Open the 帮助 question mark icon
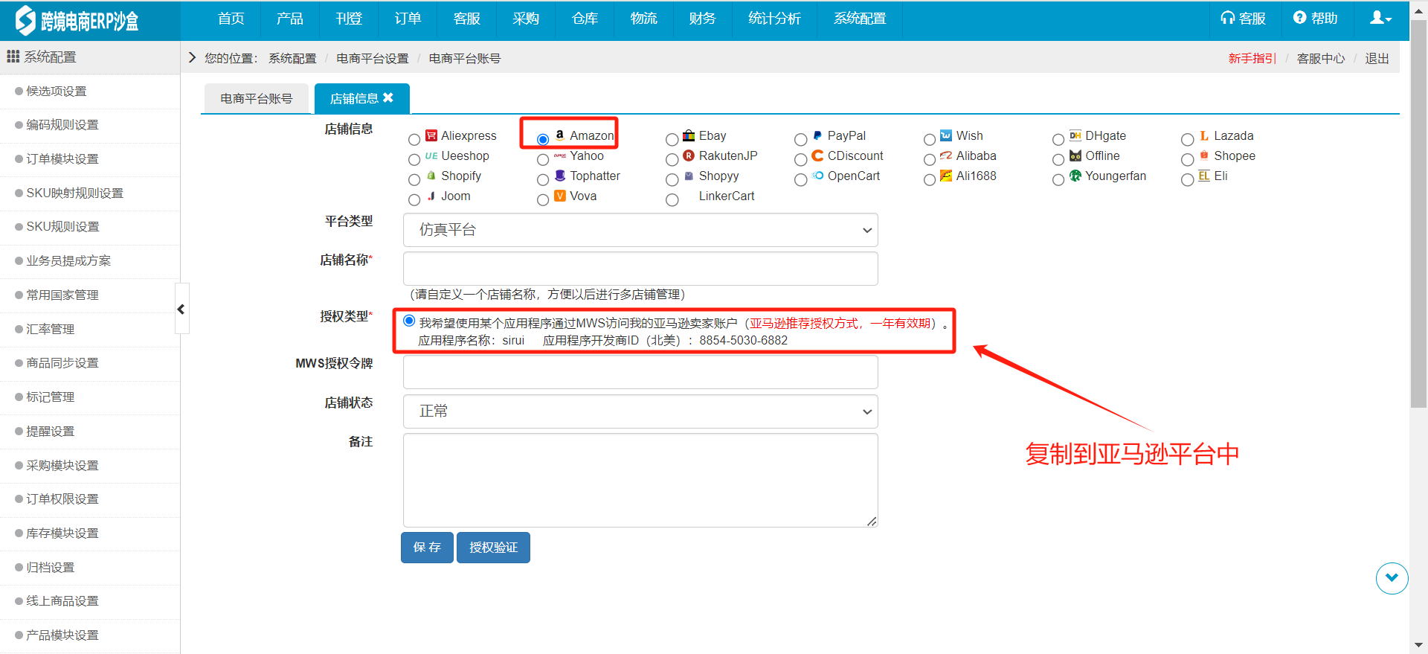1428x654 pixels. [x=1299, y=19]
